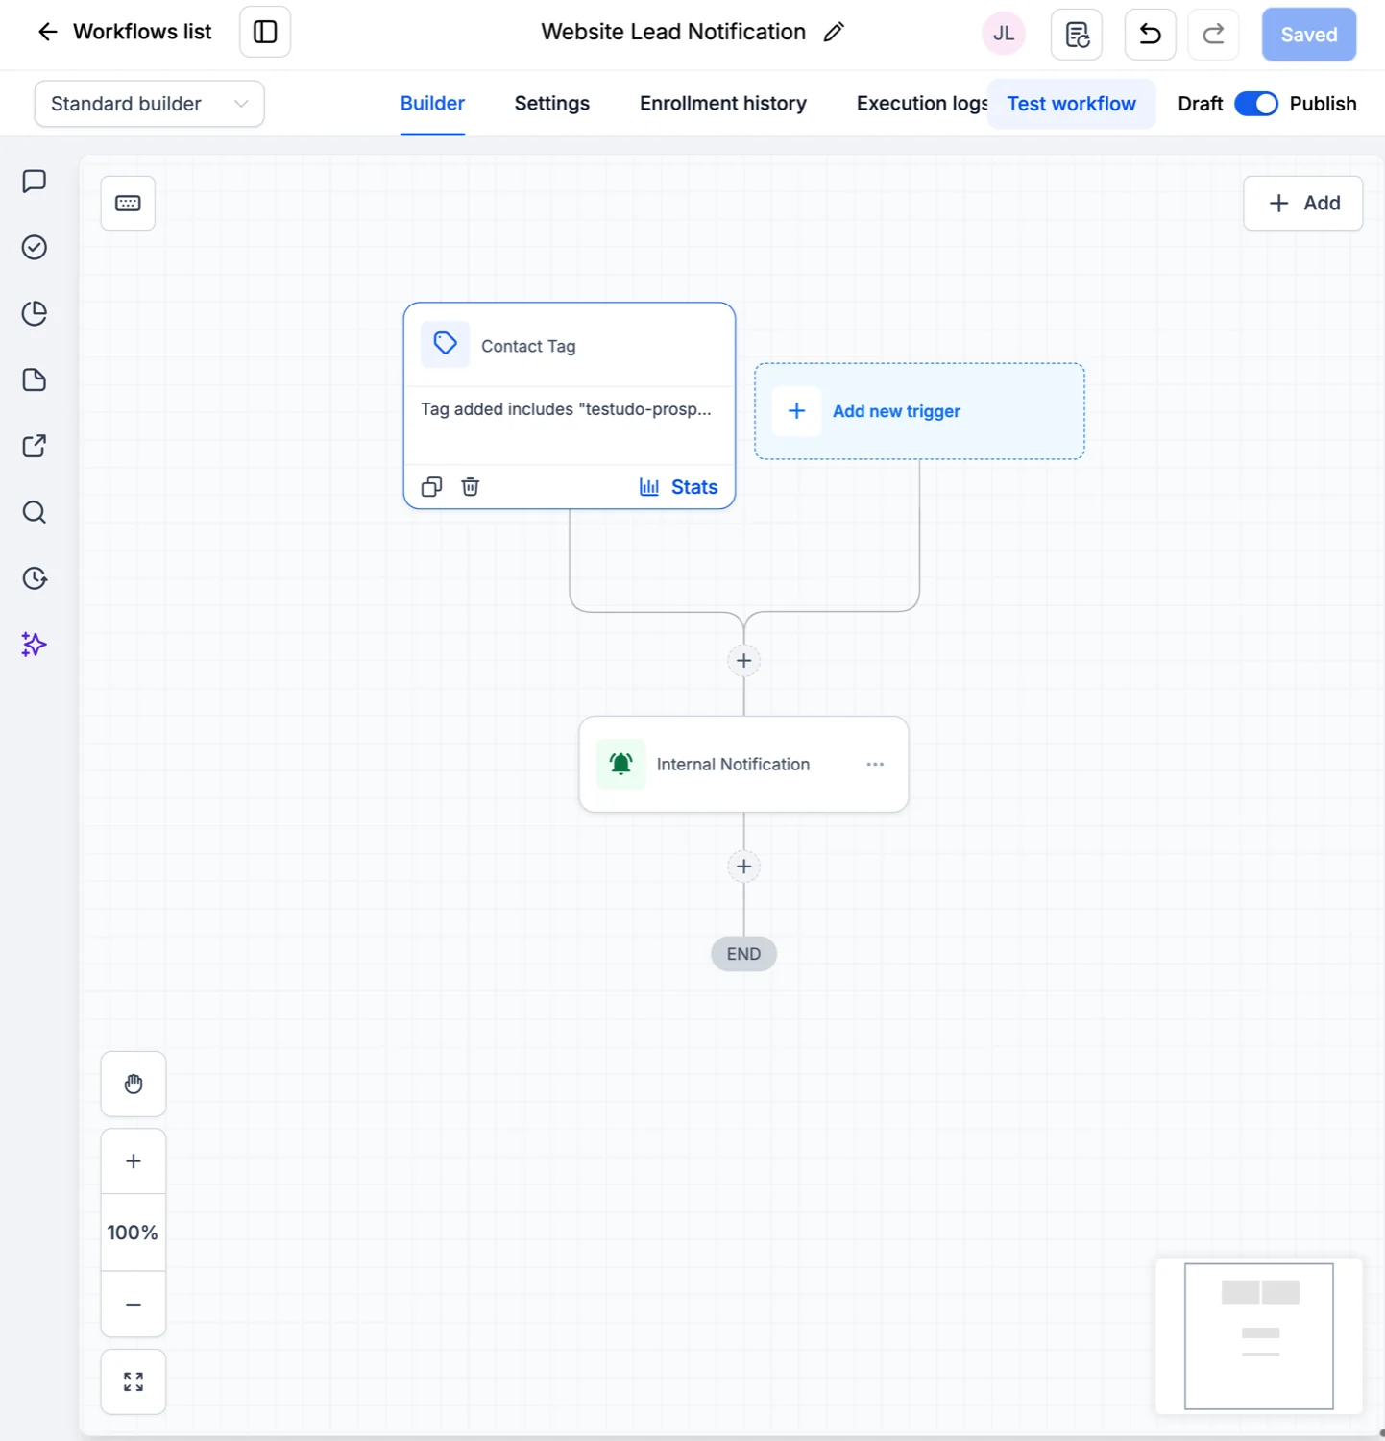
Task: Open the AI sparkle assistant icon
Action: coord(35,645)
